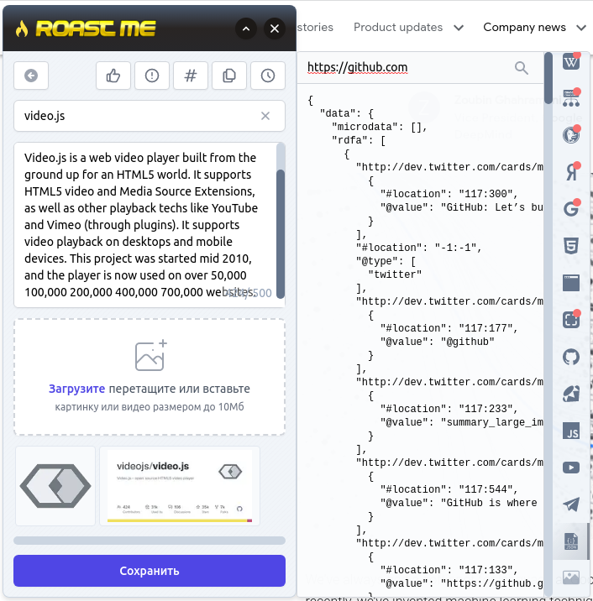593x601 pixels.
Task: Click the "data": { line in JSON
Action: 347,113
